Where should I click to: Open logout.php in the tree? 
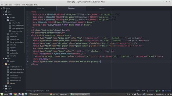click(x=13, y=50)
